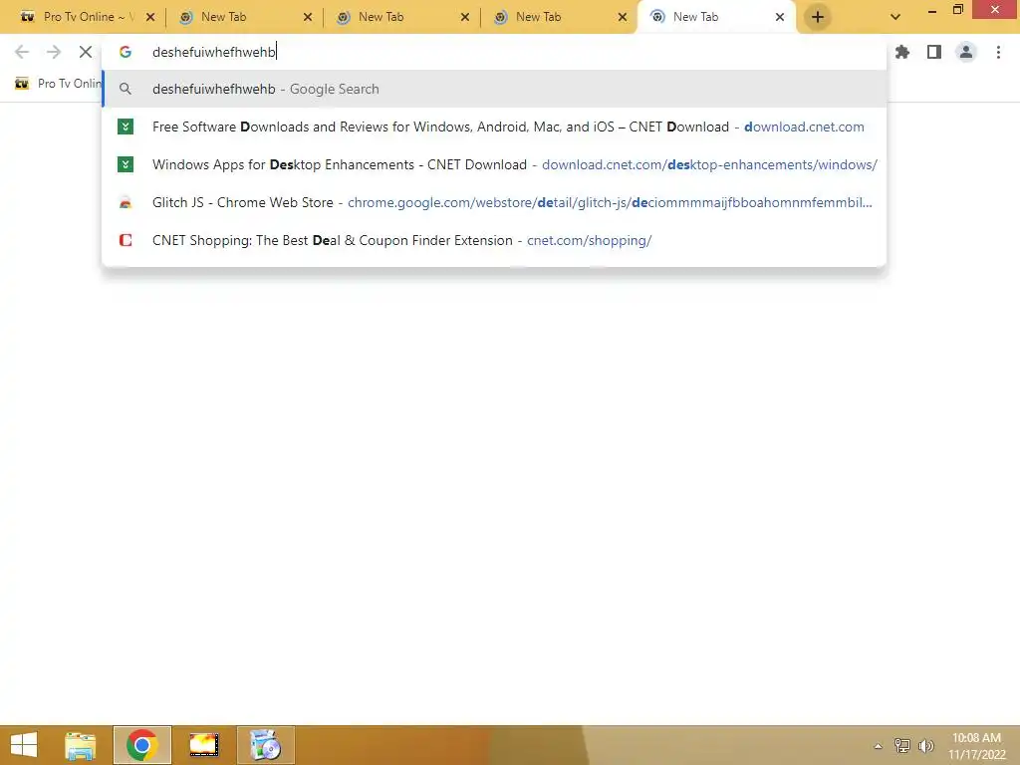1020x765 pixels.
Task: Open Free Software Downloads CNET suggestion
Action: (494, 127)
